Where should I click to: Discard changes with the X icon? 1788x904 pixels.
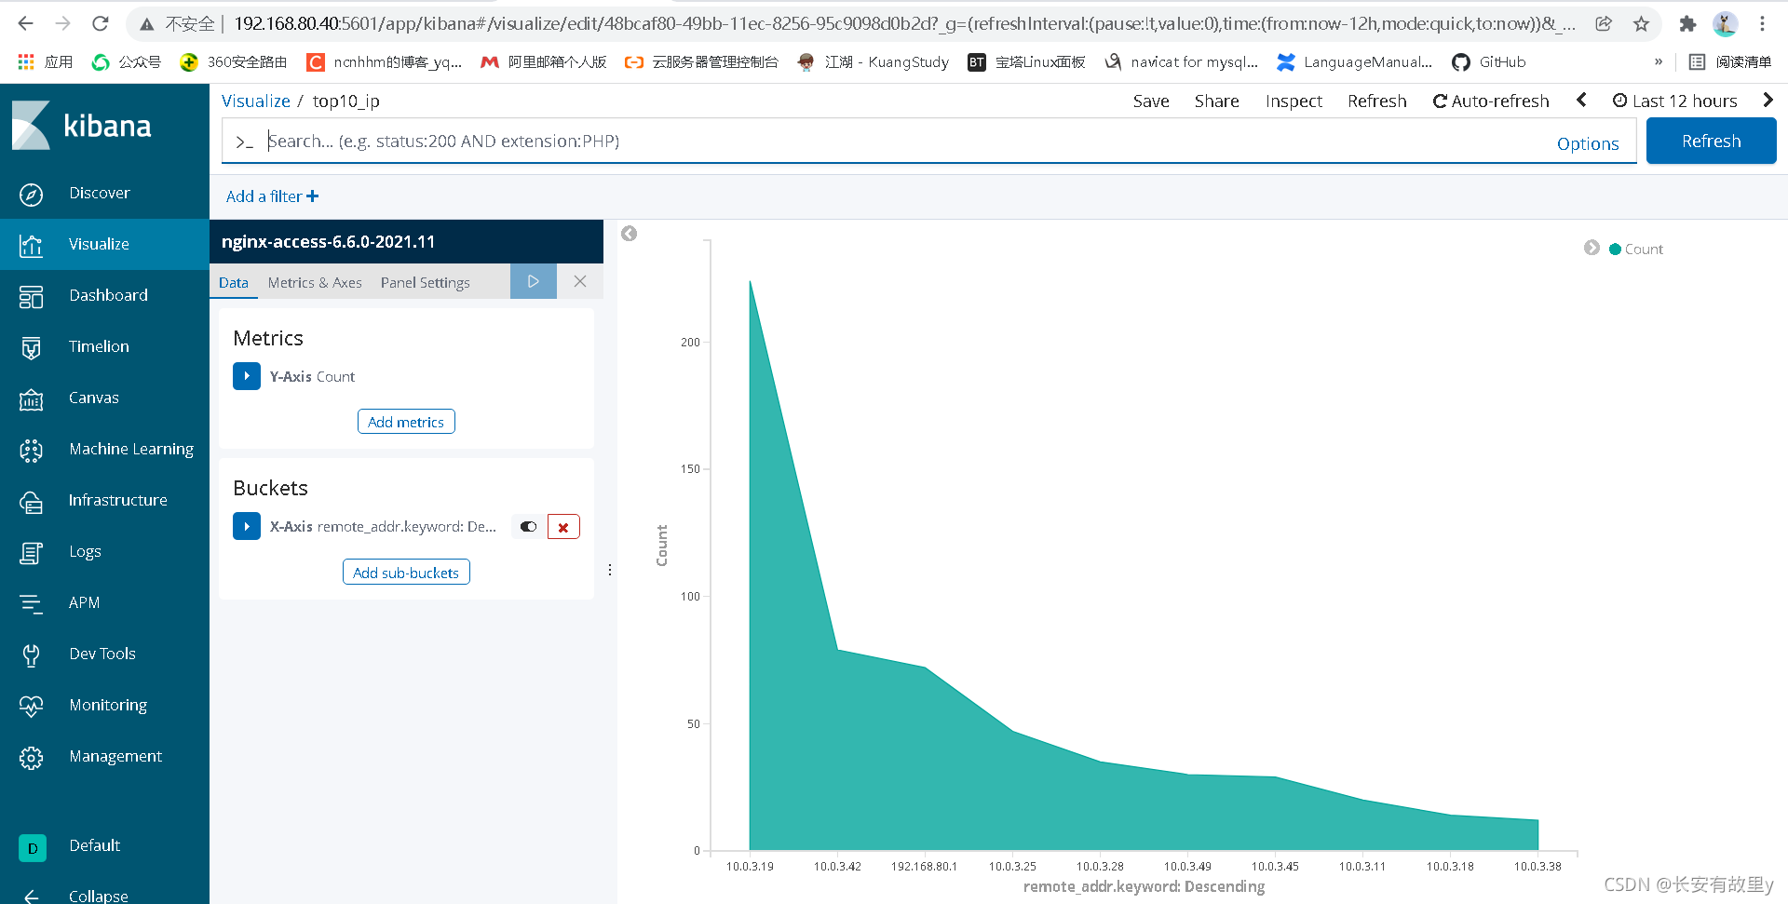point(580,281)
